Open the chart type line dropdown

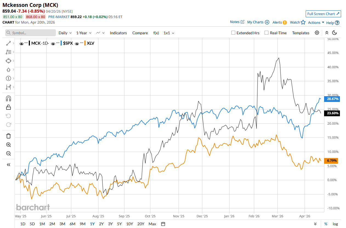click(100, 33)
